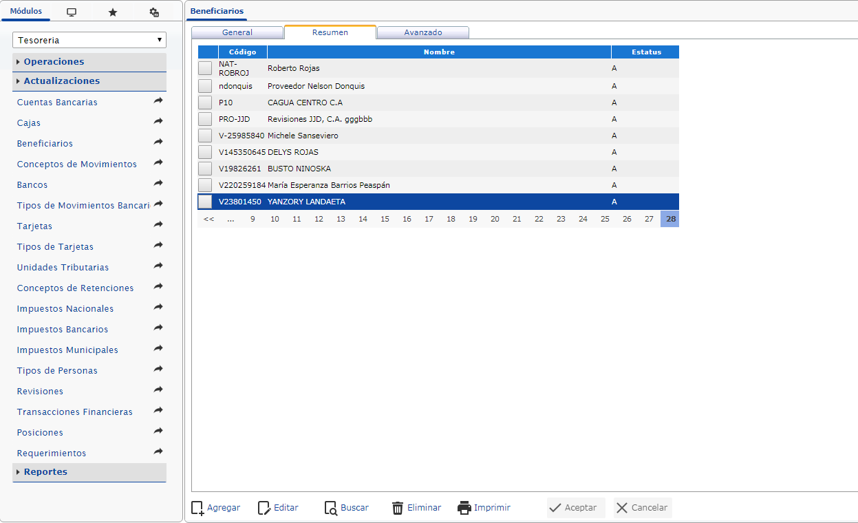The height and width of the screenshot is (523, 858).
Task: Select the Beneficiarios window tab
Action: tap(217, 11)
